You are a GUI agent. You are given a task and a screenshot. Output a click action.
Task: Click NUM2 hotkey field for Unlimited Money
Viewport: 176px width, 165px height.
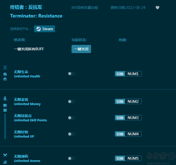(133, 102)
